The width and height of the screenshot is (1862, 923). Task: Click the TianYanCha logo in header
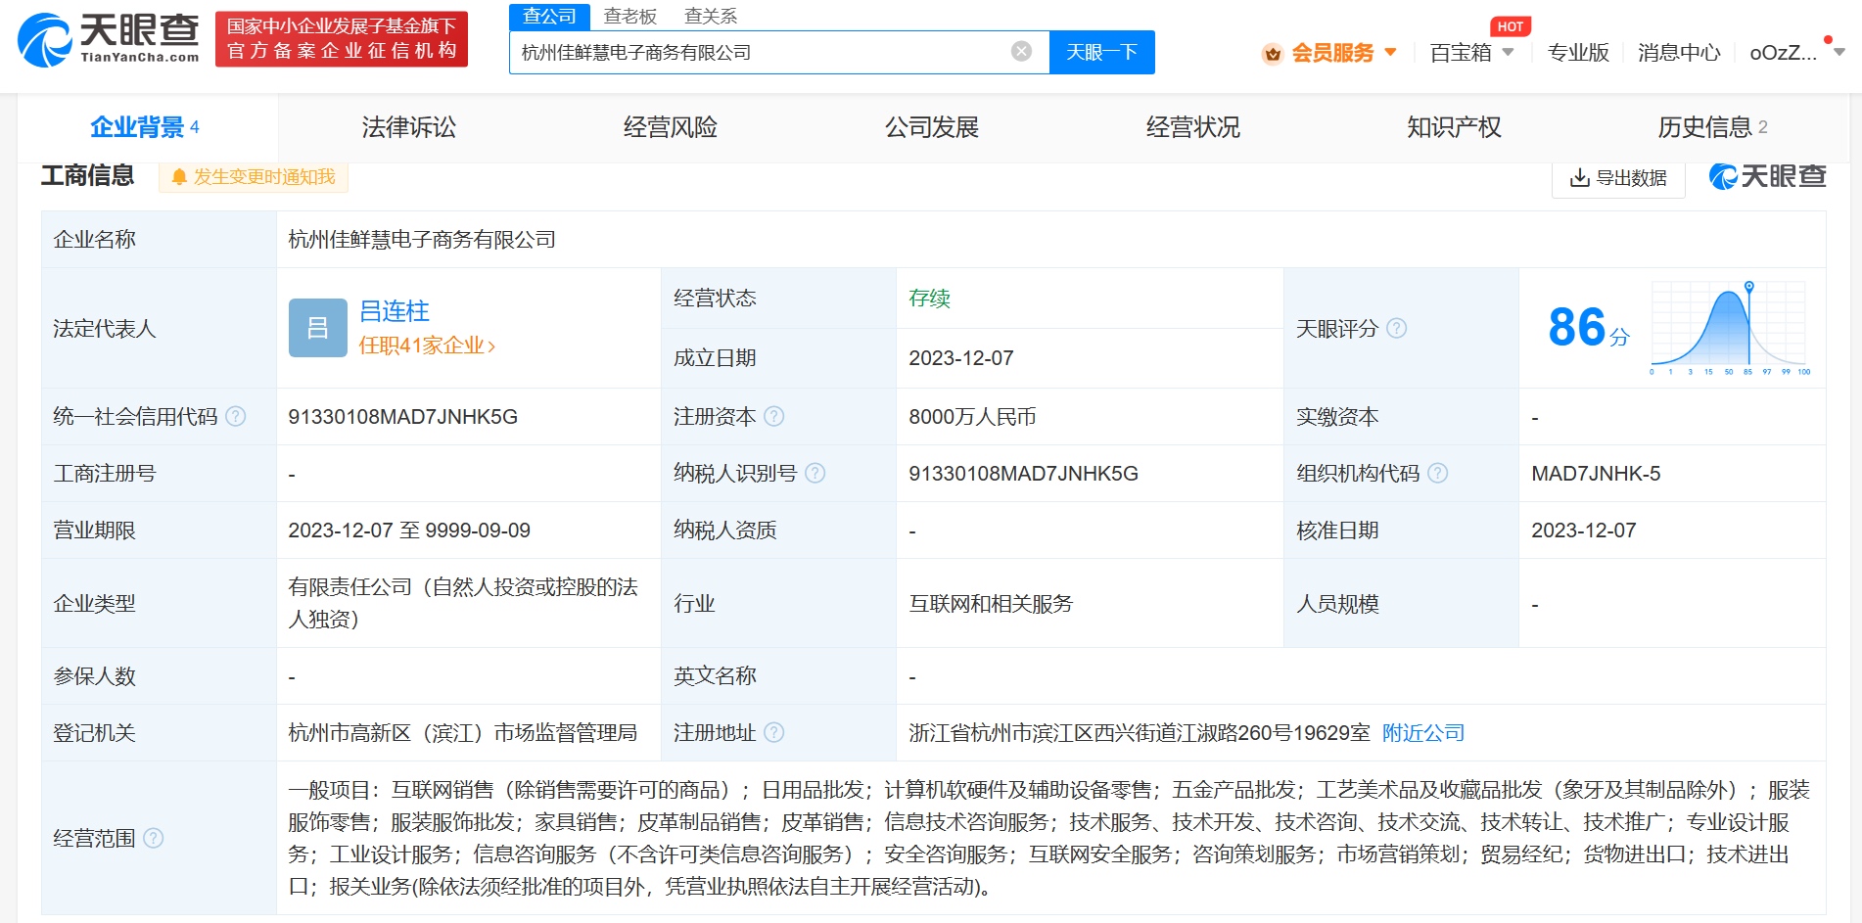[109, 39]
